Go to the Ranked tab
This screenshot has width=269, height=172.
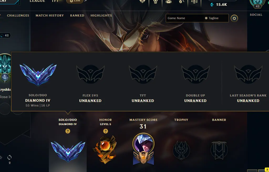coord(77,15)
